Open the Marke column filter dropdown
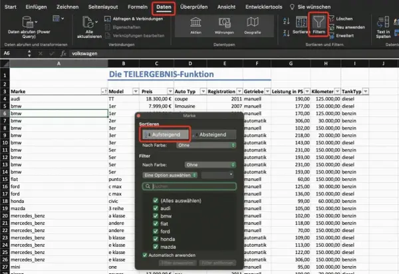Screen dimensions: 399x274 click(104, 91)
